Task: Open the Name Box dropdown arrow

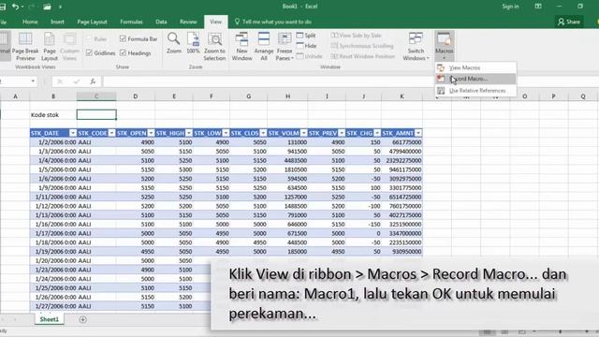Action: pos(33,81)
